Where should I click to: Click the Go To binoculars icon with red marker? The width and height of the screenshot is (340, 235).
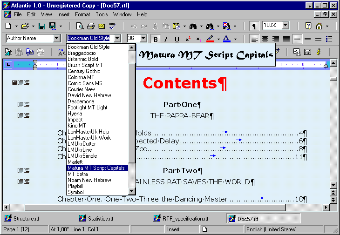point(226,26)
